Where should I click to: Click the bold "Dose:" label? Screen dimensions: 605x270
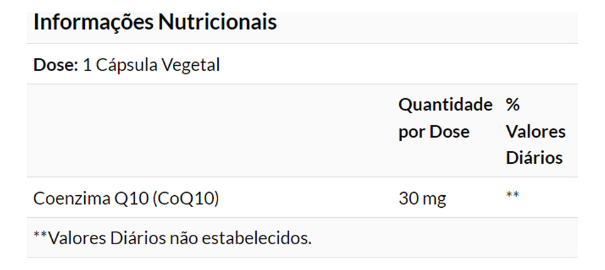[x=55, y=65]
